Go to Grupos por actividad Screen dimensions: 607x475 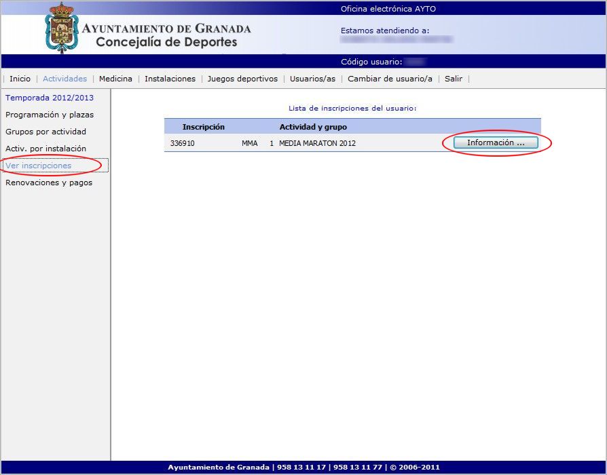[45, 132]
